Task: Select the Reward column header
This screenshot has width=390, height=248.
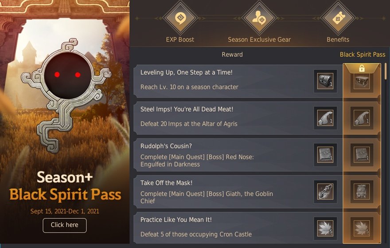Action: click(232, 55)
